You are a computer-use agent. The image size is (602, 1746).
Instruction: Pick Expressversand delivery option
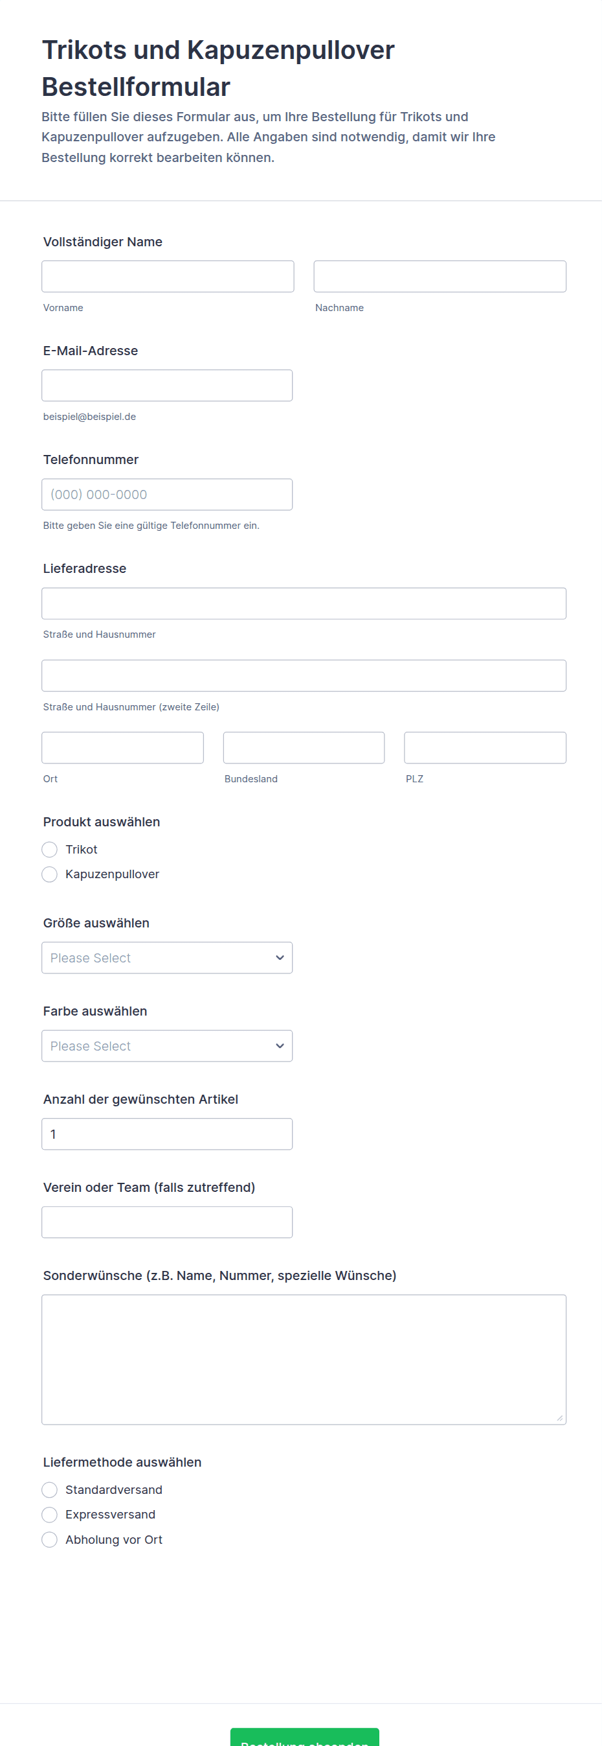(x=49, y=1515)
